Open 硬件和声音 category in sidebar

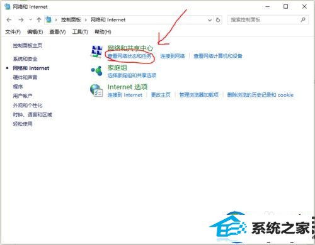[25, 77]
